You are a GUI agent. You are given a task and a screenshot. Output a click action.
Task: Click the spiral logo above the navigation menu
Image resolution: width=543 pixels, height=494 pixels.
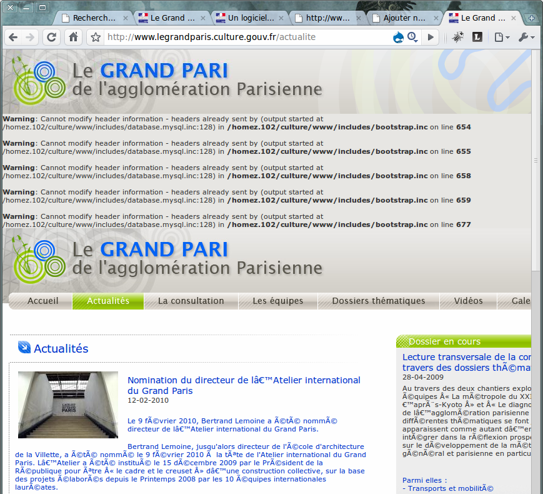[39, 261]
